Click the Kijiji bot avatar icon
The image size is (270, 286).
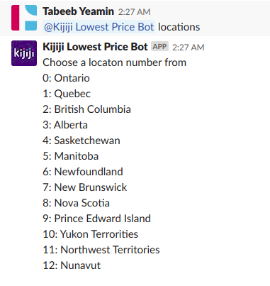(x=24, y=53)
